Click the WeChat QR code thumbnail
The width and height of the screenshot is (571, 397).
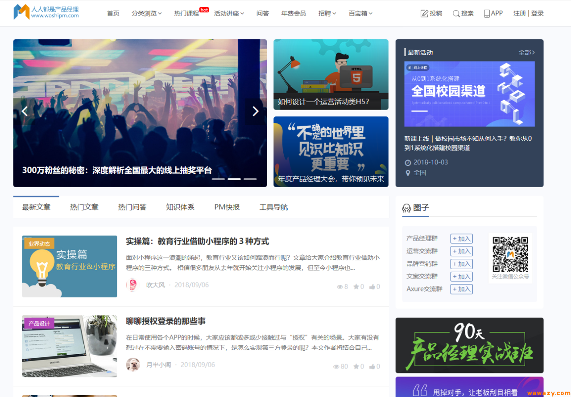tap(510, 254)
